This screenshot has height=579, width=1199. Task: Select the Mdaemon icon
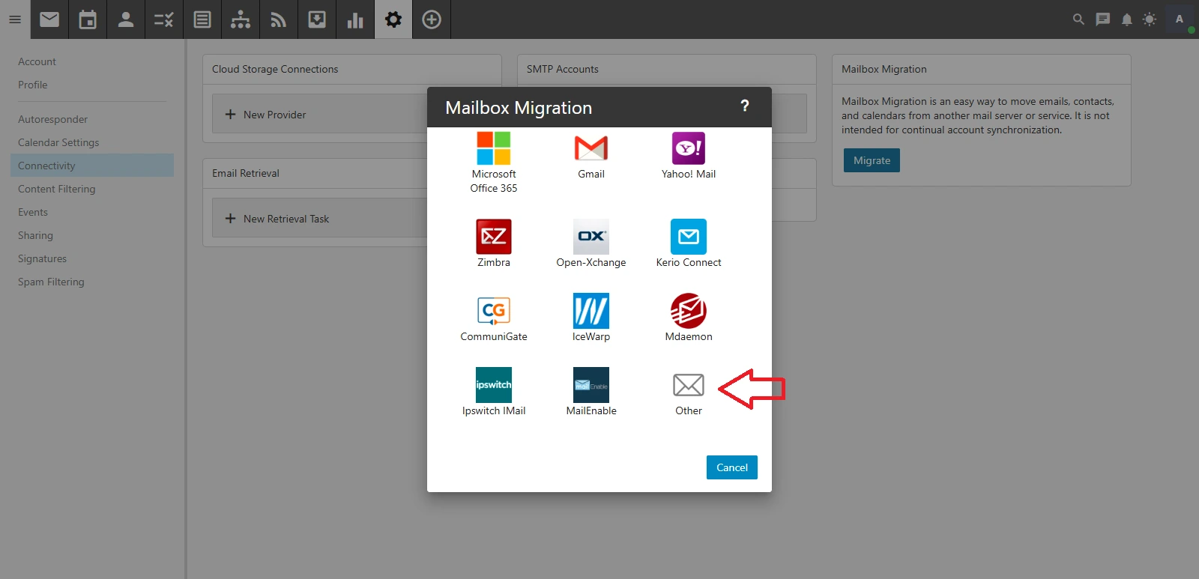[x=688, y=311]
